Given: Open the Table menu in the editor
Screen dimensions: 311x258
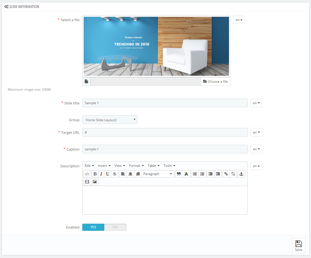Looking at the screenshot, I should pos(154,166).
